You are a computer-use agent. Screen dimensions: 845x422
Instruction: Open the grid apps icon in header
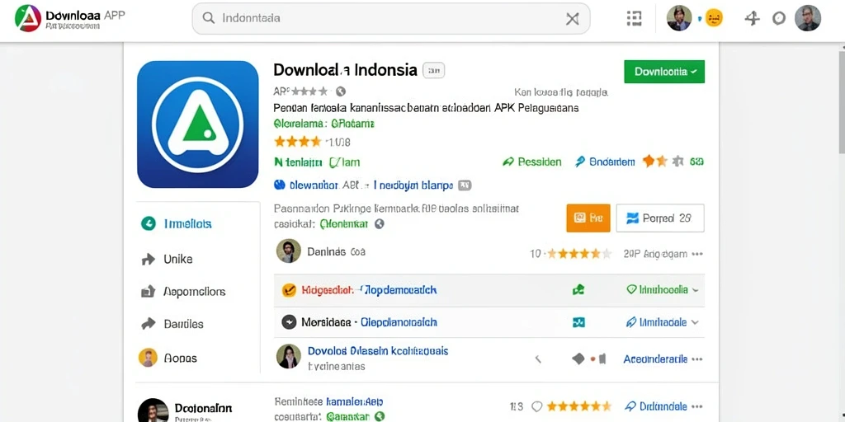click(635, 18)
